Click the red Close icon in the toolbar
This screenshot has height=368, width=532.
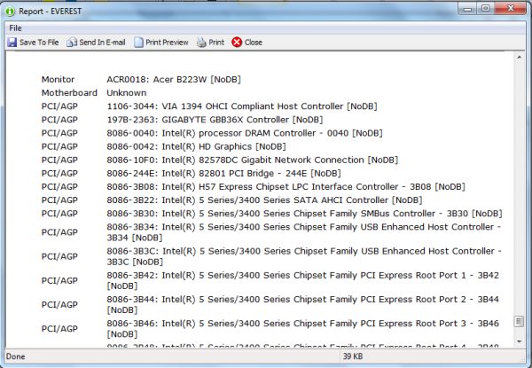click(237, 43)
